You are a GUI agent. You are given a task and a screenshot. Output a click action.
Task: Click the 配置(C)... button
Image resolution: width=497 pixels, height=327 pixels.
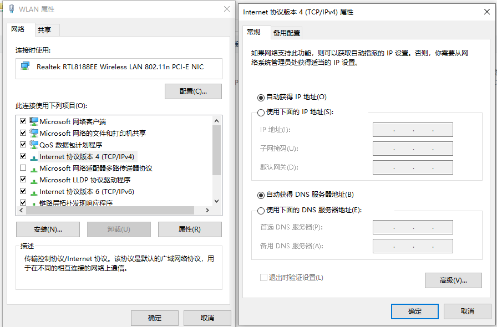click(x=193, y=91)
